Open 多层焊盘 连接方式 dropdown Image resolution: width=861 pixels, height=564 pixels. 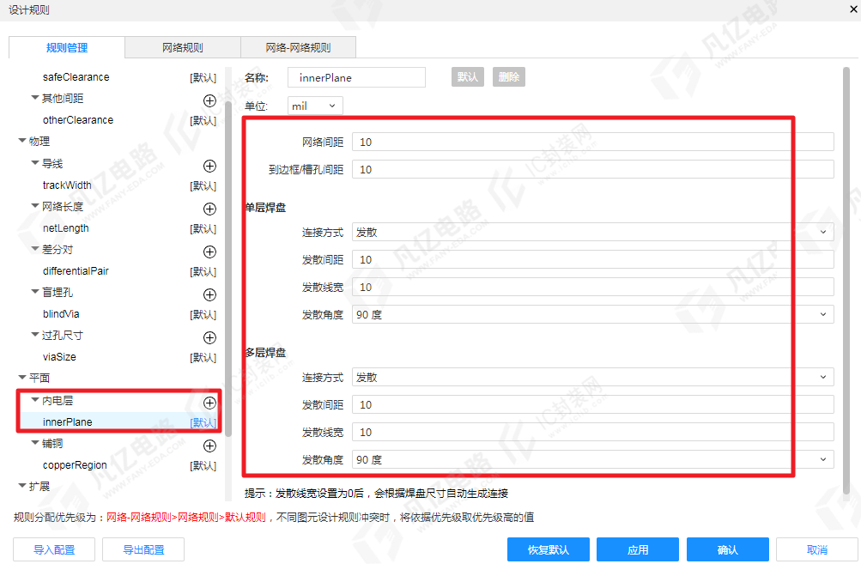pyautogui.click(x=593, y=377)
